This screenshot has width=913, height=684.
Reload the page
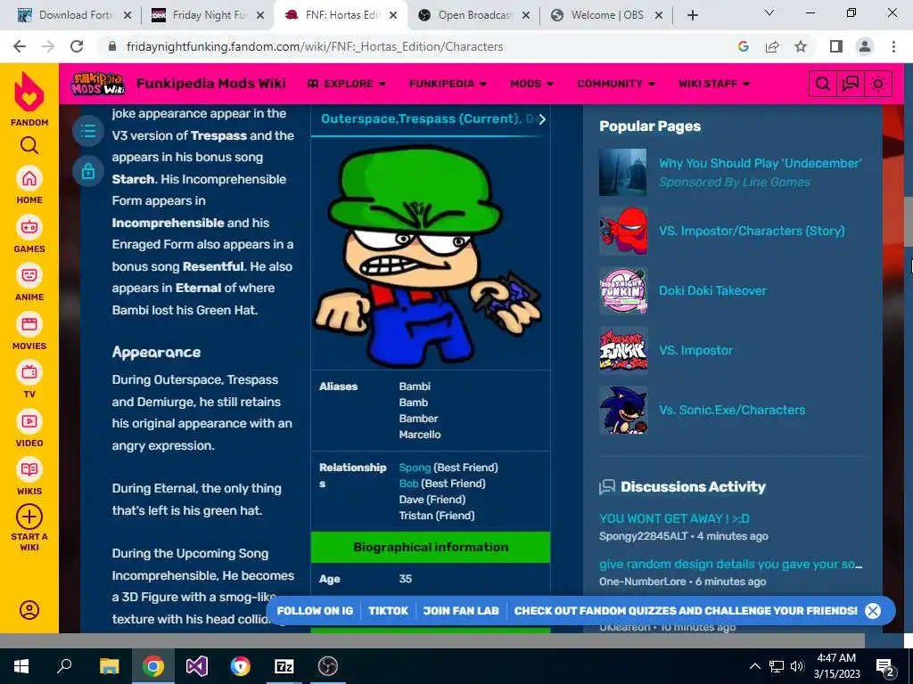[x=77, y=46]
